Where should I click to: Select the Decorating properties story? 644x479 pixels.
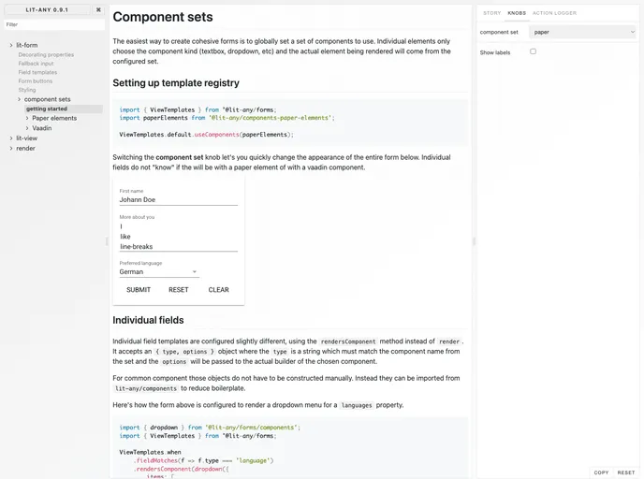[46, 55]
